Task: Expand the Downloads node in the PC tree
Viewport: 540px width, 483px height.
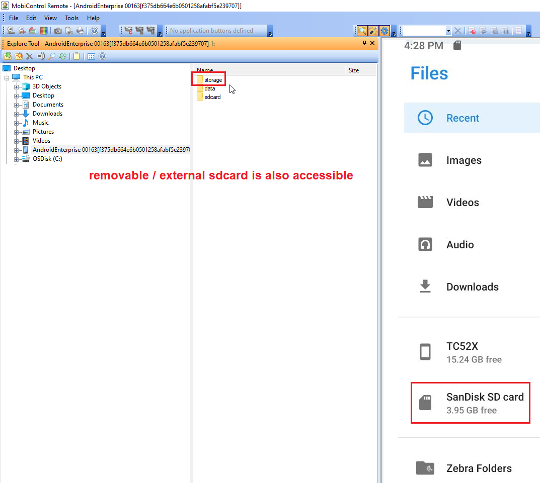Action: (16, 114)
